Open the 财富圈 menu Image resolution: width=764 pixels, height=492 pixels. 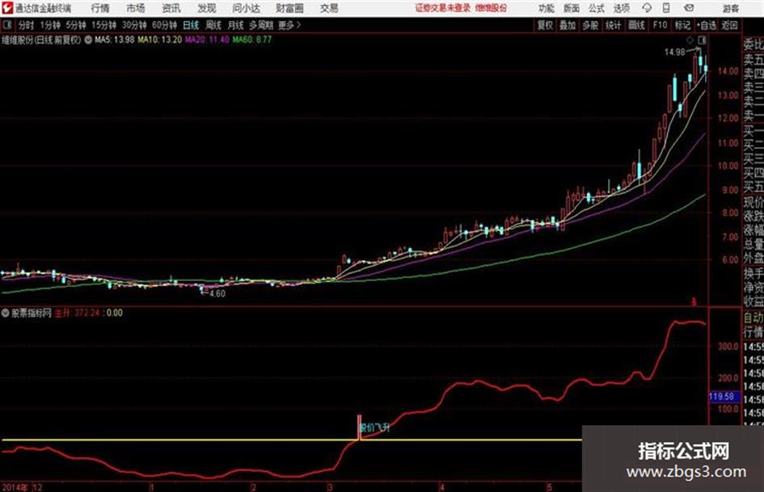[289, 8]
